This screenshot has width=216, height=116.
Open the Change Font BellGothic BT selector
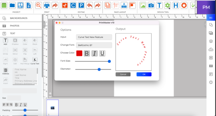(94, 45)
